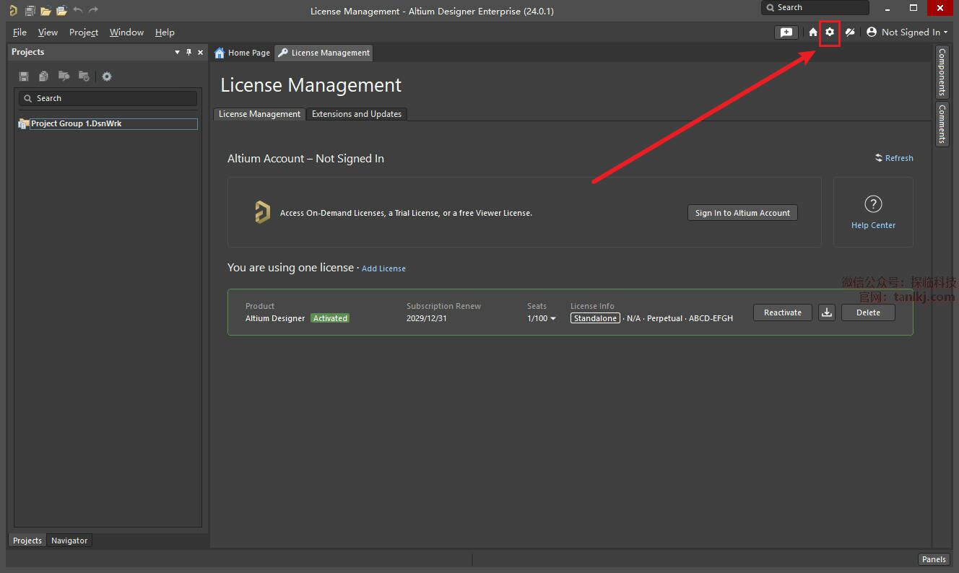Go to the Home page via the house icon
This screenshot has height=573, width=959.
pyautogui.click(x=813, y=32)
